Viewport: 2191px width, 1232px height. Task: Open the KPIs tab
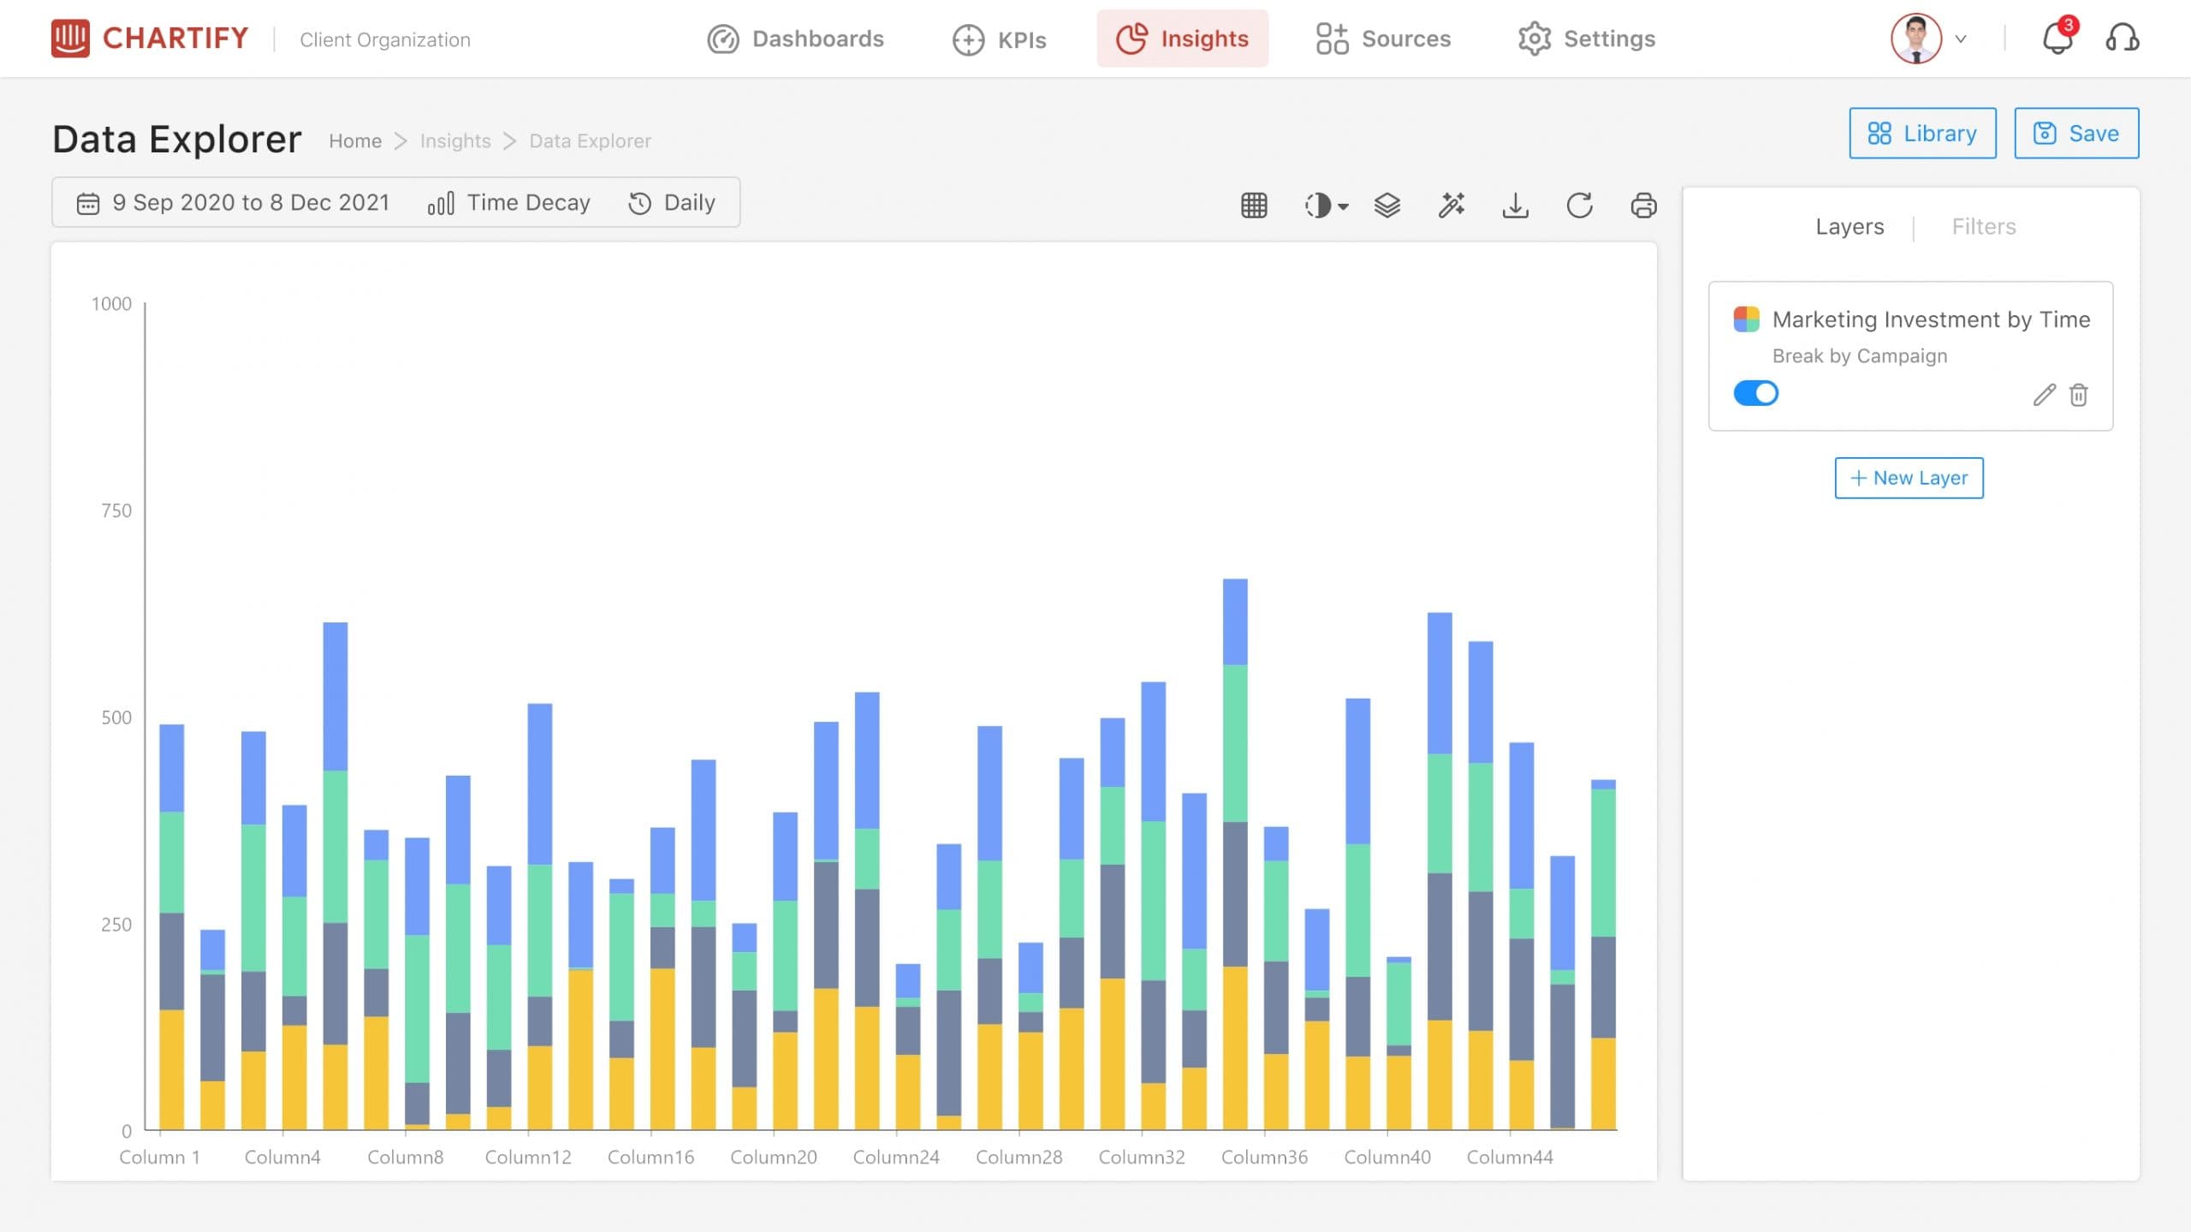click(999, 39)
